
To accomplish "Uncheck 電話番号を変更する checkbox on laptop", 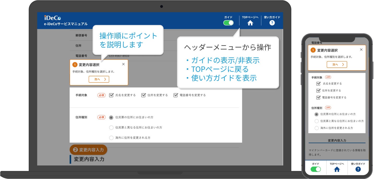I will point(176,95).
